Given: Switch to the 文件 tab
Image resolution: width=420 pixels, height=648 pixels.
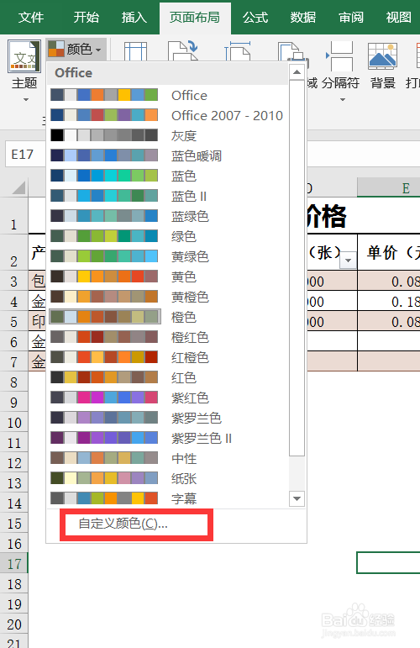Looking at the screenshot, I should click(x=30, y=18).
